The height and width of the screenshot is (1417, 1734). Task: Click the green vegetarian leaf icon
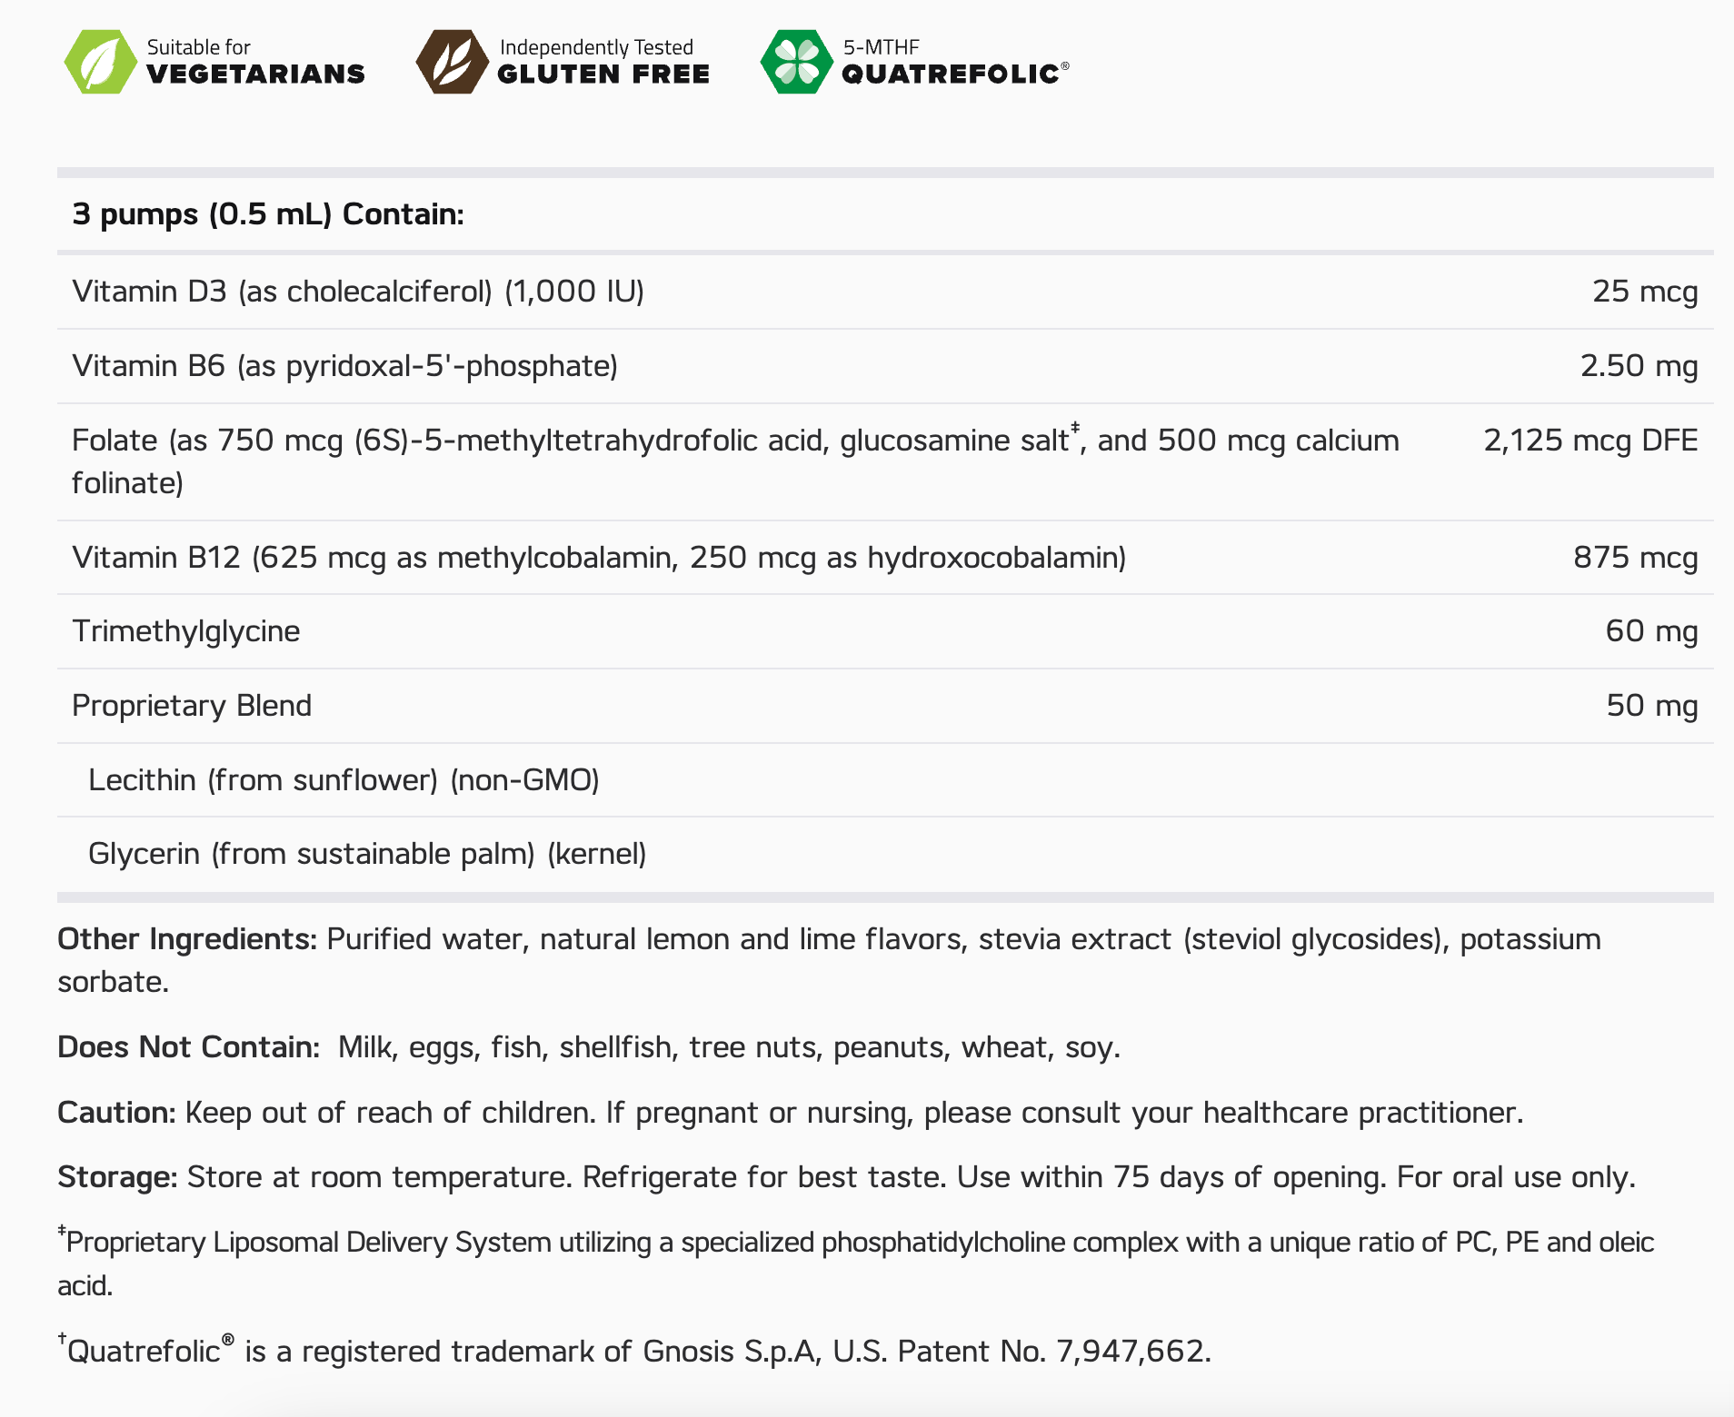pos(100,62)
